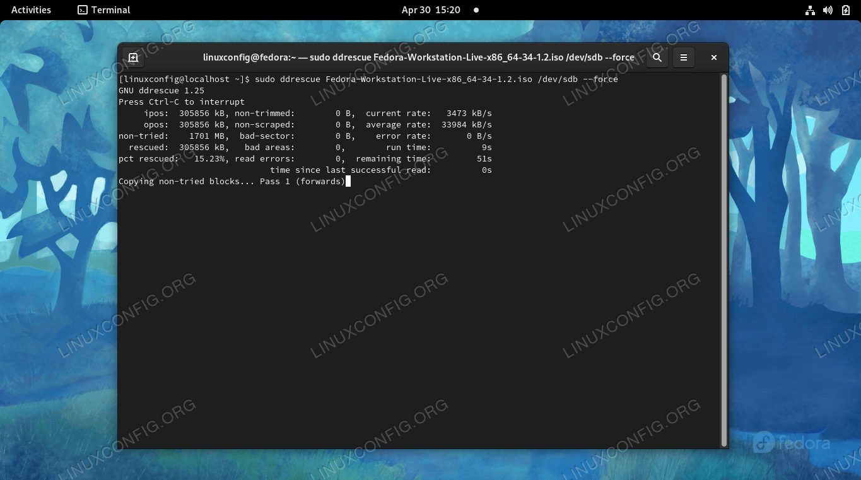Open a new terminal tab
861x480 pixels.
coord(133,57)
